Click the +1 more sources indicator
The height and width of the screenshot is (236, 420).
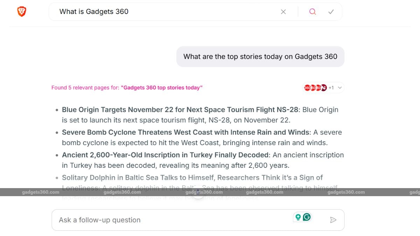point(331,88)
